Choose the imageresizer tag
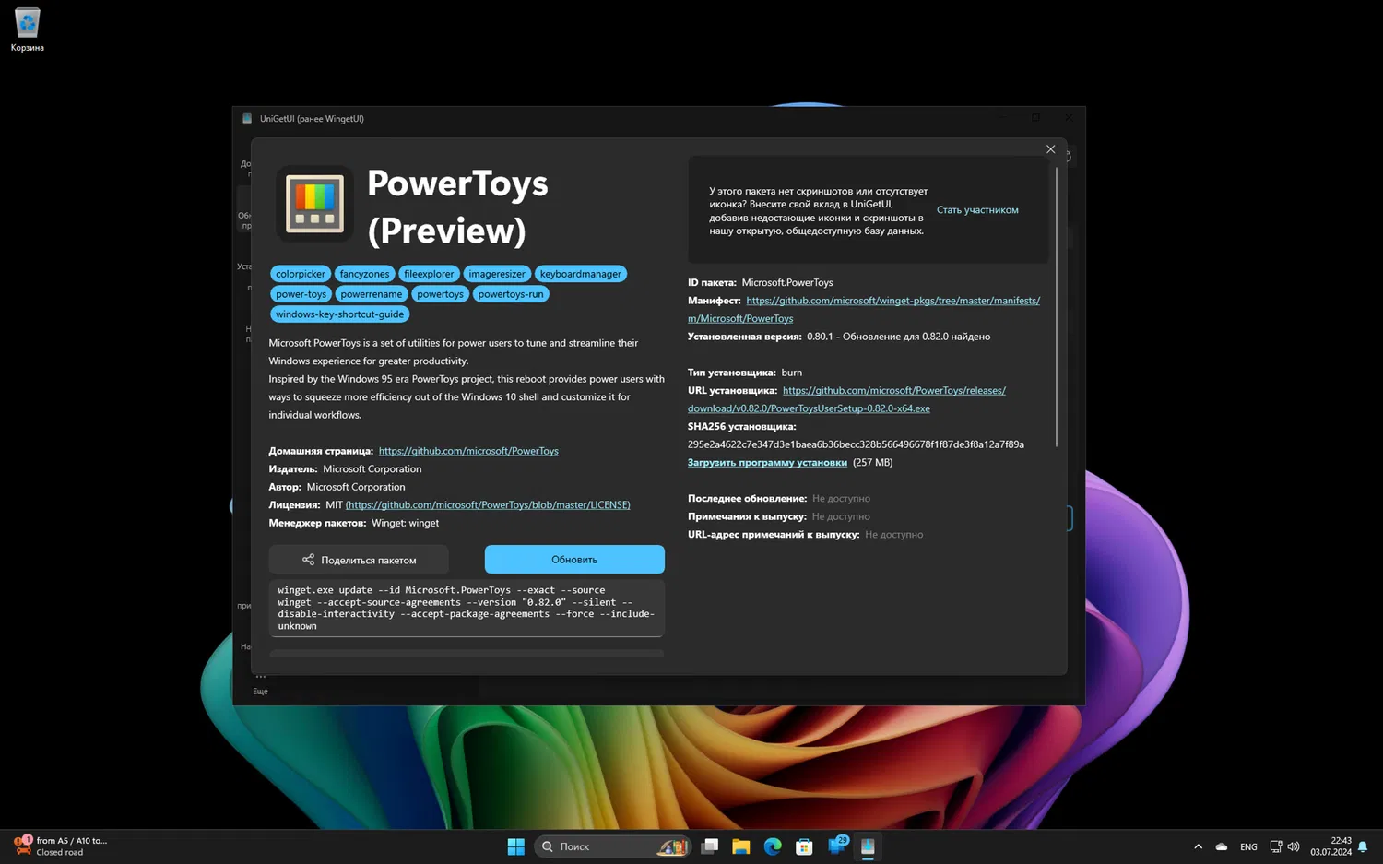The height and width of the screenshot is (864, 1383). coord(497,274)
